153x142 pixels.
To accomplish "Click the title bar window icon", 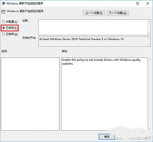I will pyautogui.click(x=4, y=3).
